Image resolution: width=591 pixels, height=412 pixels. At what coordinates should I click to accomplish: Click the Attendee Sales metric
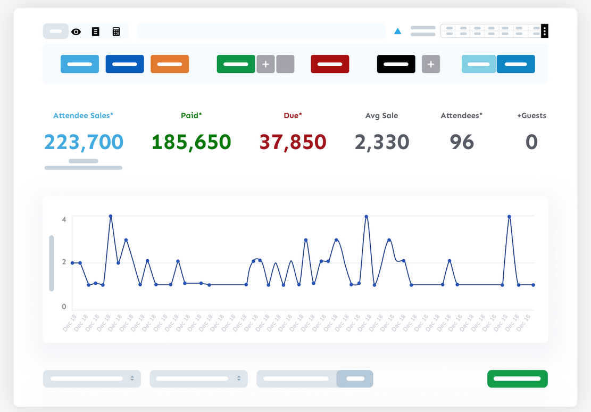(x=84, y=142)
